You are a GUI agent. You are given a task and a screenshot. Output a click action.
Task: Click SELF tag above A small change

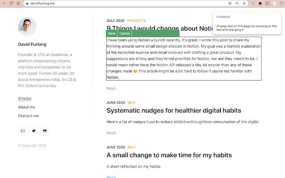131,147
